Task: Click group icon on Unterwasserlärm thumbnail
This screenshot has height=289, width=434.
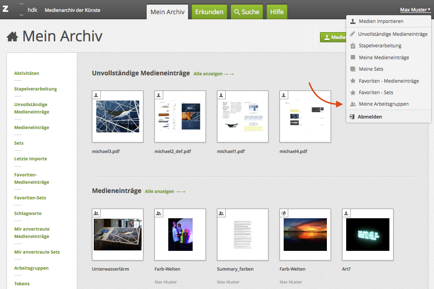Action: click(x=96, y=213)
